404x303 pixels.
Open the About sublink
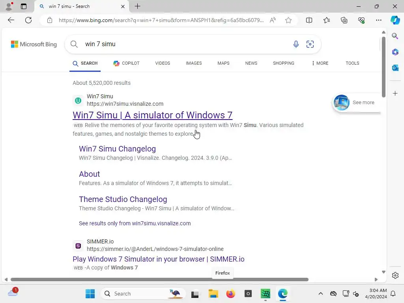(x=90, y=174)
